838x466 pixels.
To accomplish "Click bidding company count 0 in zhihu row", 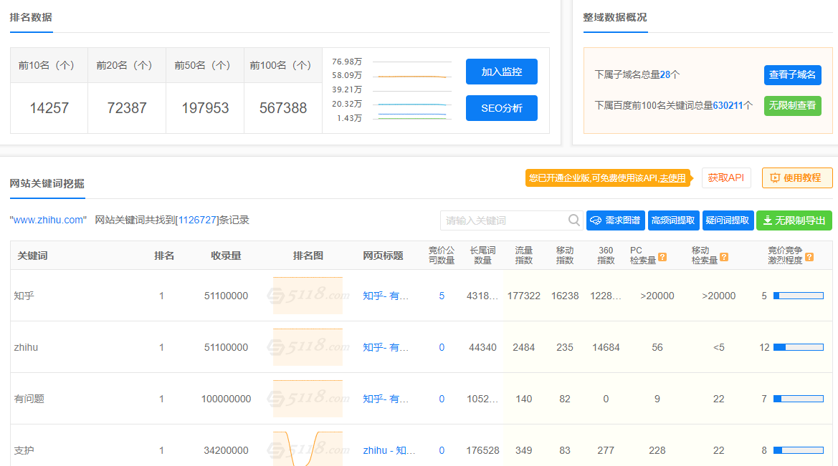I will click(442, 347).
